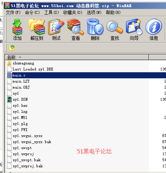
Task: Click the sy1.DSN file icon
Action: point(9,99)
